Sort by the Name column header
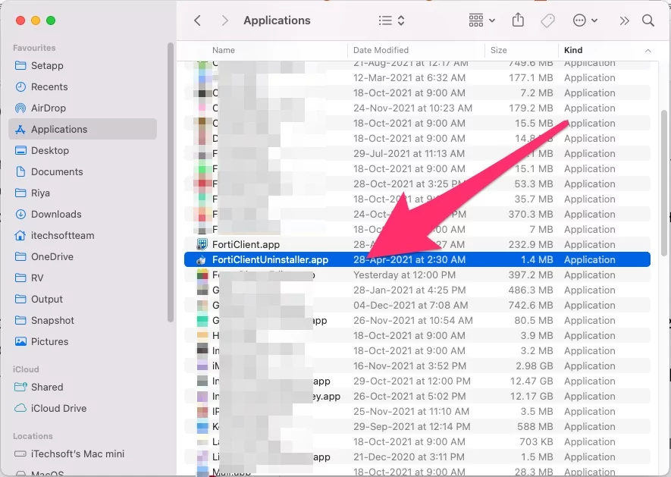The width and height of the screenshot is (671, 477). [224, 50]
